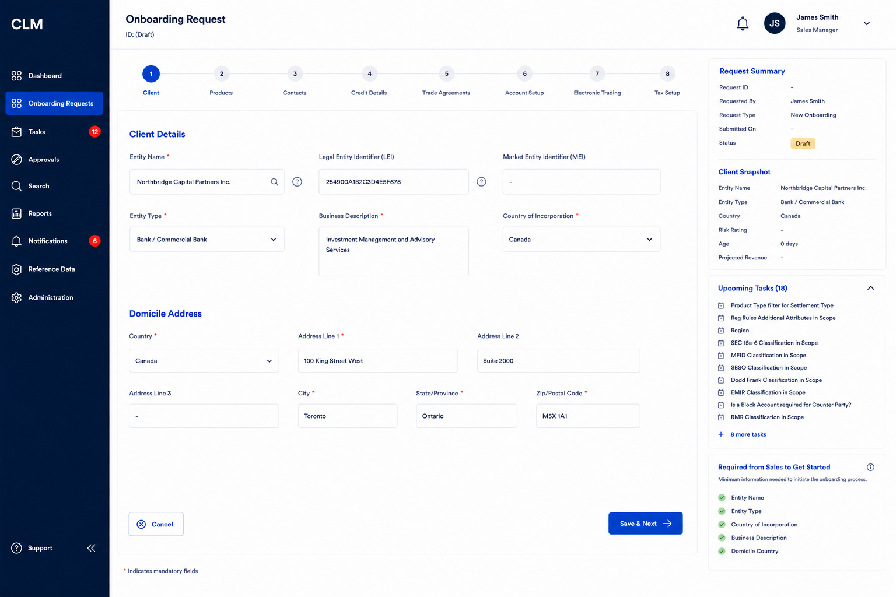The width and height of the screenshot is (896, 597).
Task: Click the Reports icon in the sidebar
Action: tap(16, 213)
